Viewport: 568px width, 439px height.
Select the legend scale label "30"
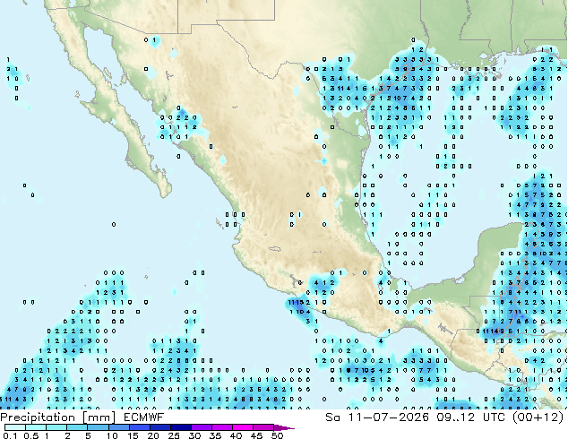coord(194,435)
